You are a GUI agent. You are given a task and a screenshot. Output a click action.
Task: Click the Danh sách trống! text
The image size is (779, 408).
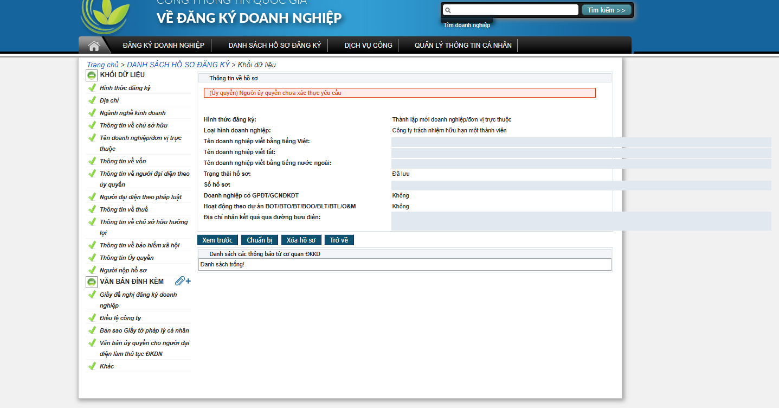222,264
